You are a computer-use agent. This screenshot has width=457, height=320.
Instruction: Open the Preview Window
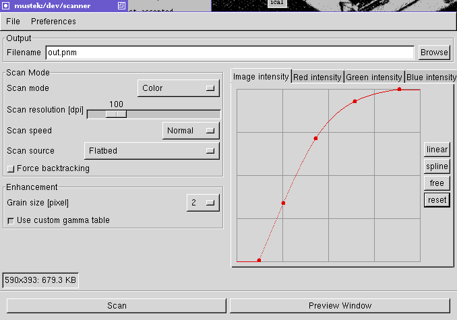(339, 306)
